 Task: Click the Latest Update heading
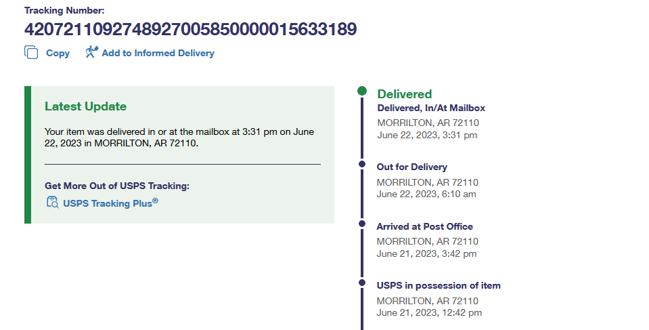(x=85, y=106)
